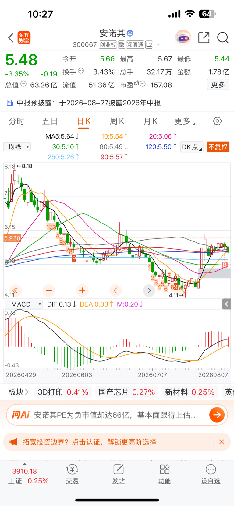Tap the orange arrow send button
Viewport: 234px width, 506px height.
click(x=217, y=415)
